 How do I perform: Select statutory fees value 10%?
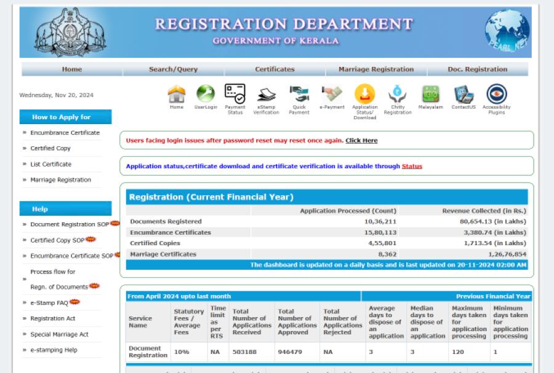click(182, 352)
